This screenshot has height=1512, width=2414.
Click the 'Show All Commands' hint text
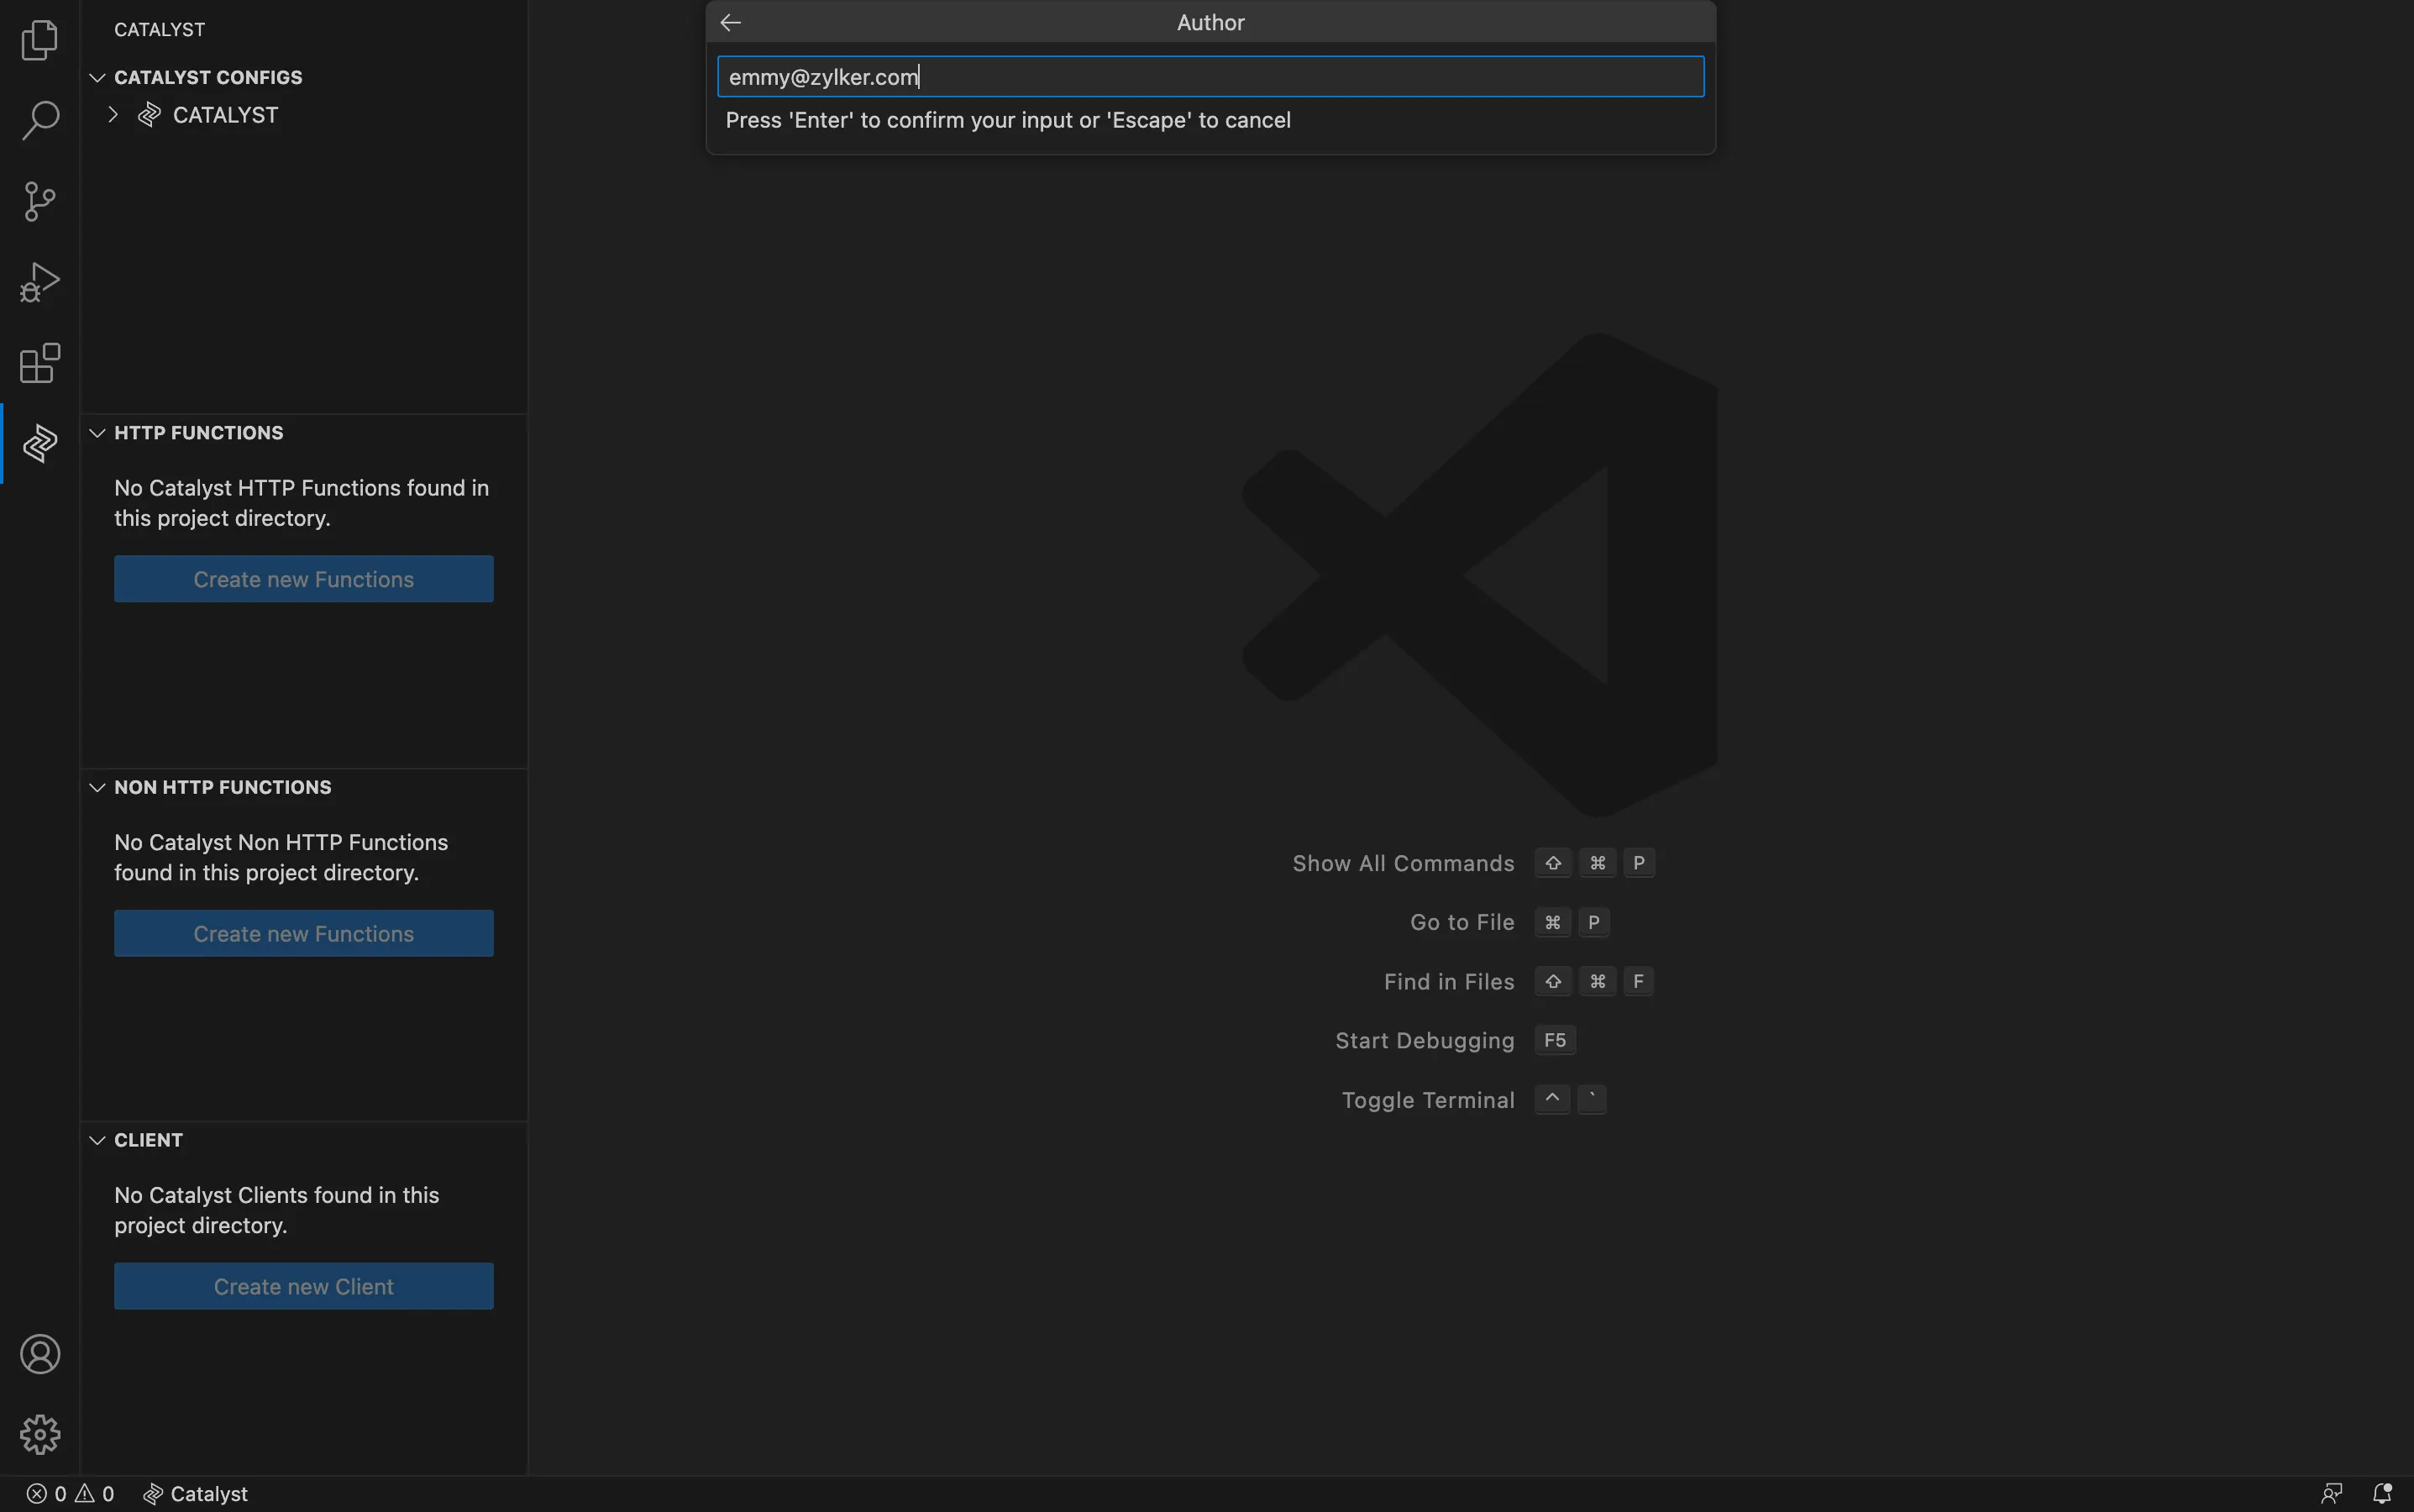[1403, 863]
